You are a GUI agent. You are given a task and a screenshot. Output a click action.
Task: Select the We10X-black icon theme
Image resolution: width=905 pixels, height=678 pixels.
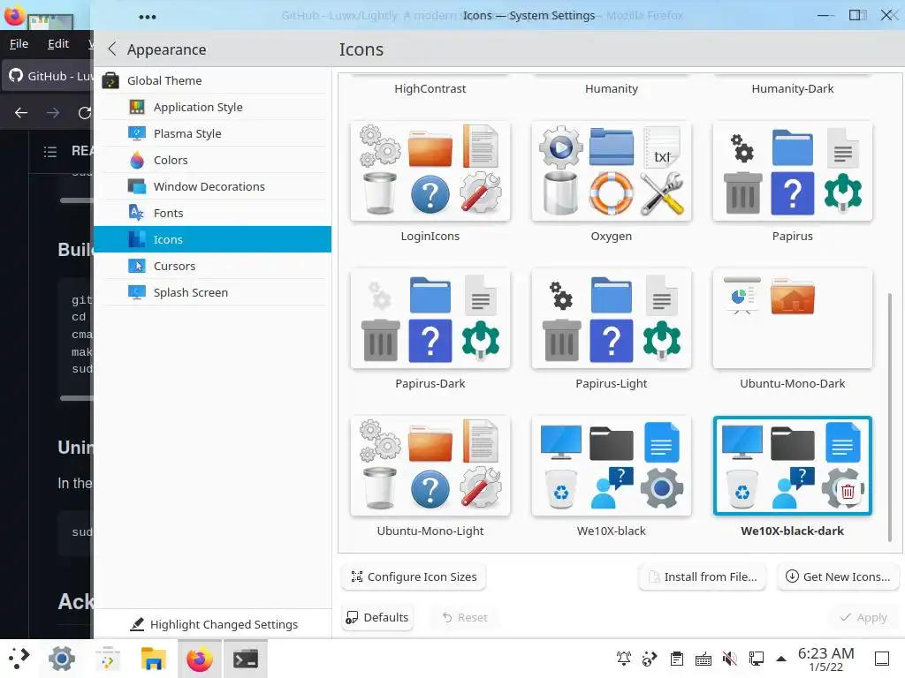tap(612, 466)
